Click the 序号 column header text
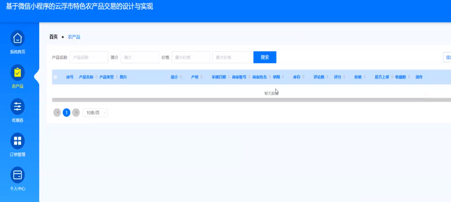451x202 pixels. (x=70, y=77)
